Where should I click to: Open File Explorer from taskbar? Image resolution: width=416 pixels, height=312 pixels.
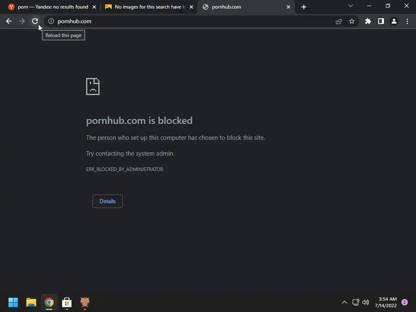(x=31, y=302)
